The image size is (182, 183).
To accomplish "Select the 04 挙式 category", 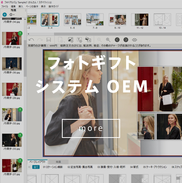I will [134, 167].
